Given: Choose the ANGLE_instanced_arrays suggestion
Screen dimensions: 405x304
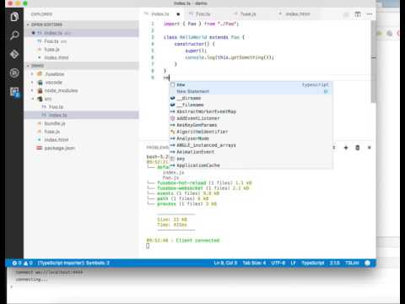Looking at the screenshot, I should coord(251,145).
